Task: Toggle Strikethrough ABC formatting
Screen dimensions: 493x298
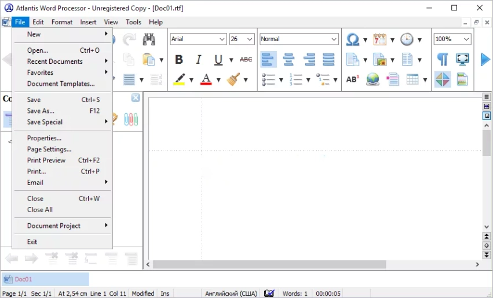Action: [x=246, y=60]
